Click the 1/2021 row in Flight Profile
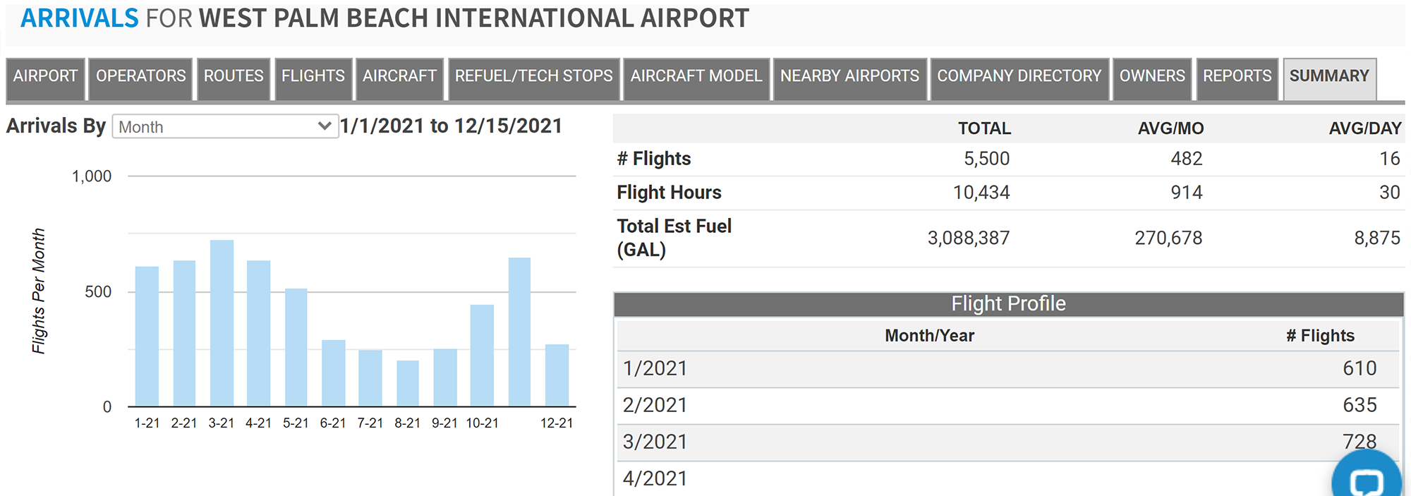 [x=1008, y=369]
